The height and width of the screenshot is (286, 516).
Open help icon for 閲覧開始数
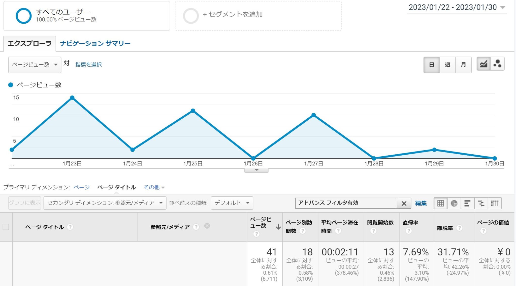coord(373,231)
